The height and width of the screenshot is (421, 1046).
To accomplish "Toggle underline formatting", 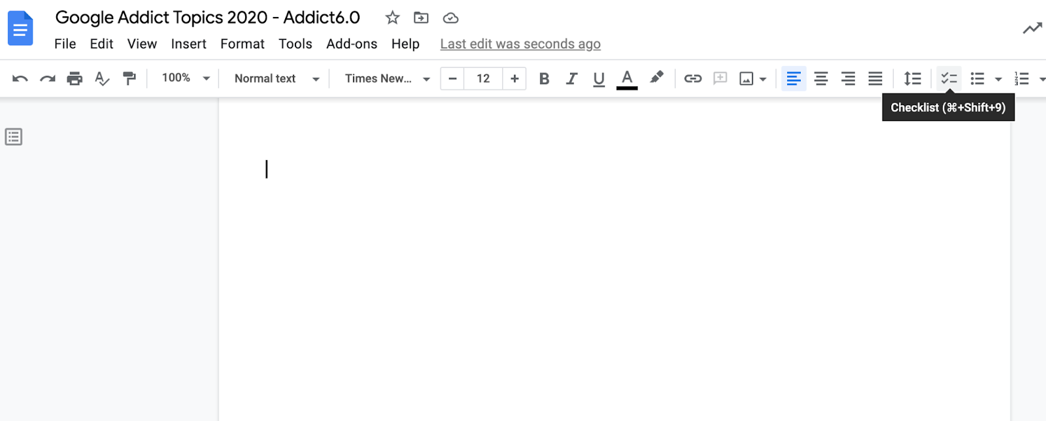I will 599,78.
